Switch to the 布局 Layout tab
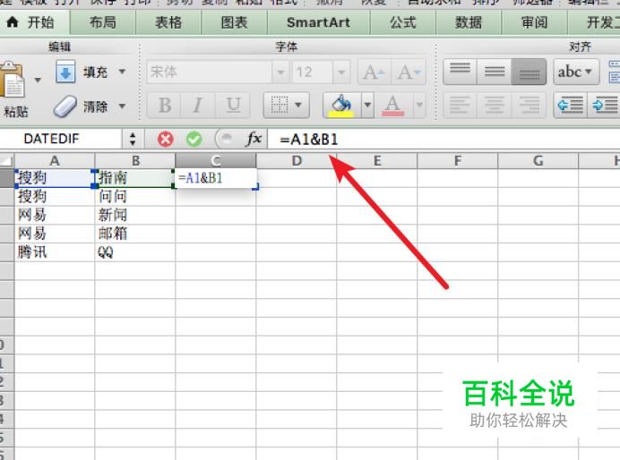The image size is (620, 460). [103, 22]
